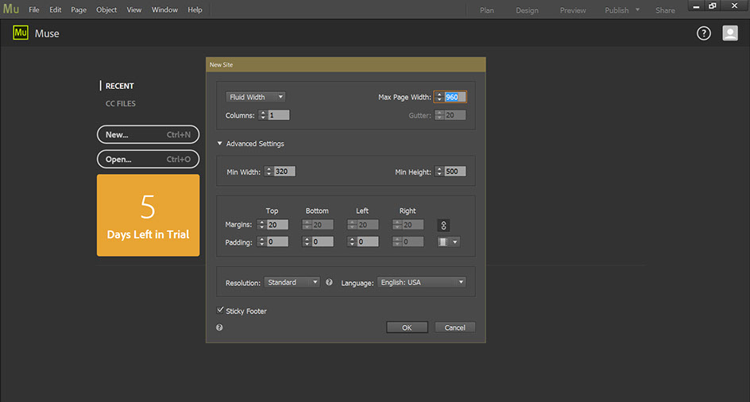This screenshot has height=402, width=750.
Task: Open the padding options dropdown arrow
Action: click(455, 242)
